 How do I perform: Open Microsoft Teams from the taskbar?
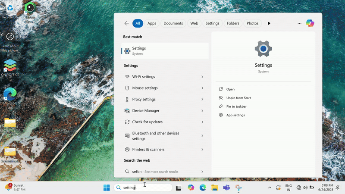(x=226, y=188)
